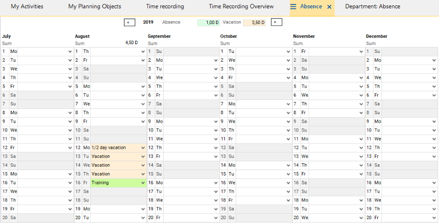
Task: Open dropdown for July 1 Monday
Action: point(70,51)
